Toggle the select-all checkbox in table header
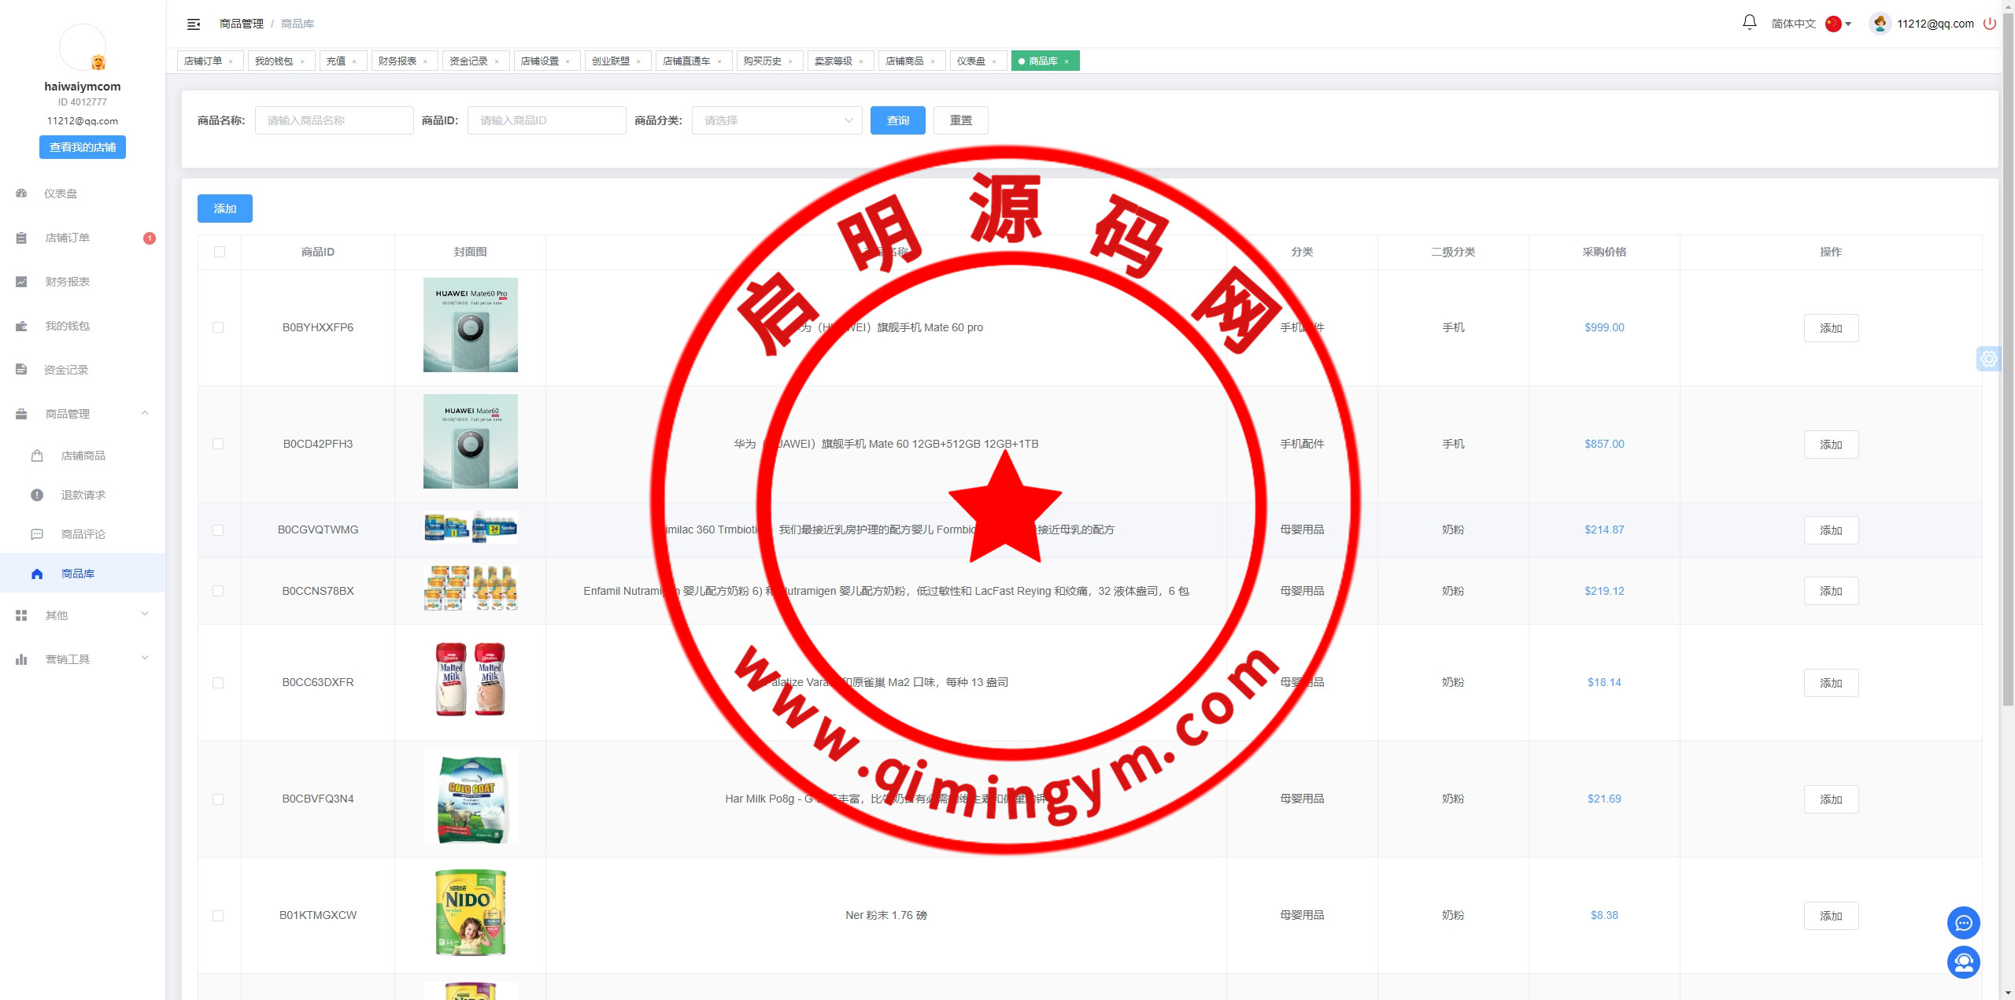The width and height of the screenshot is (2015, 1000). 219,252
